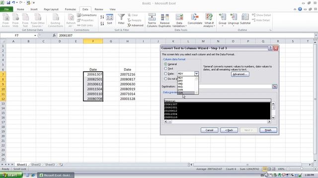318x178 pixels.
Task: Switch to the Formulas ribbon tab
Action: point(71,9)
